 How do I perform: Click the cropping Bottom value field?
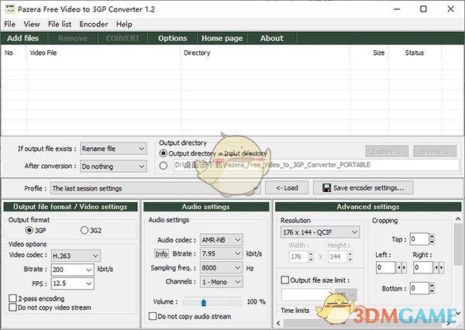click(x=419, y=288)
